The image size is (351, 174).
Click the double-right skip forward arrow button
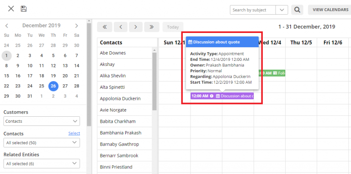pyautogui.click(x=152, y=27)
